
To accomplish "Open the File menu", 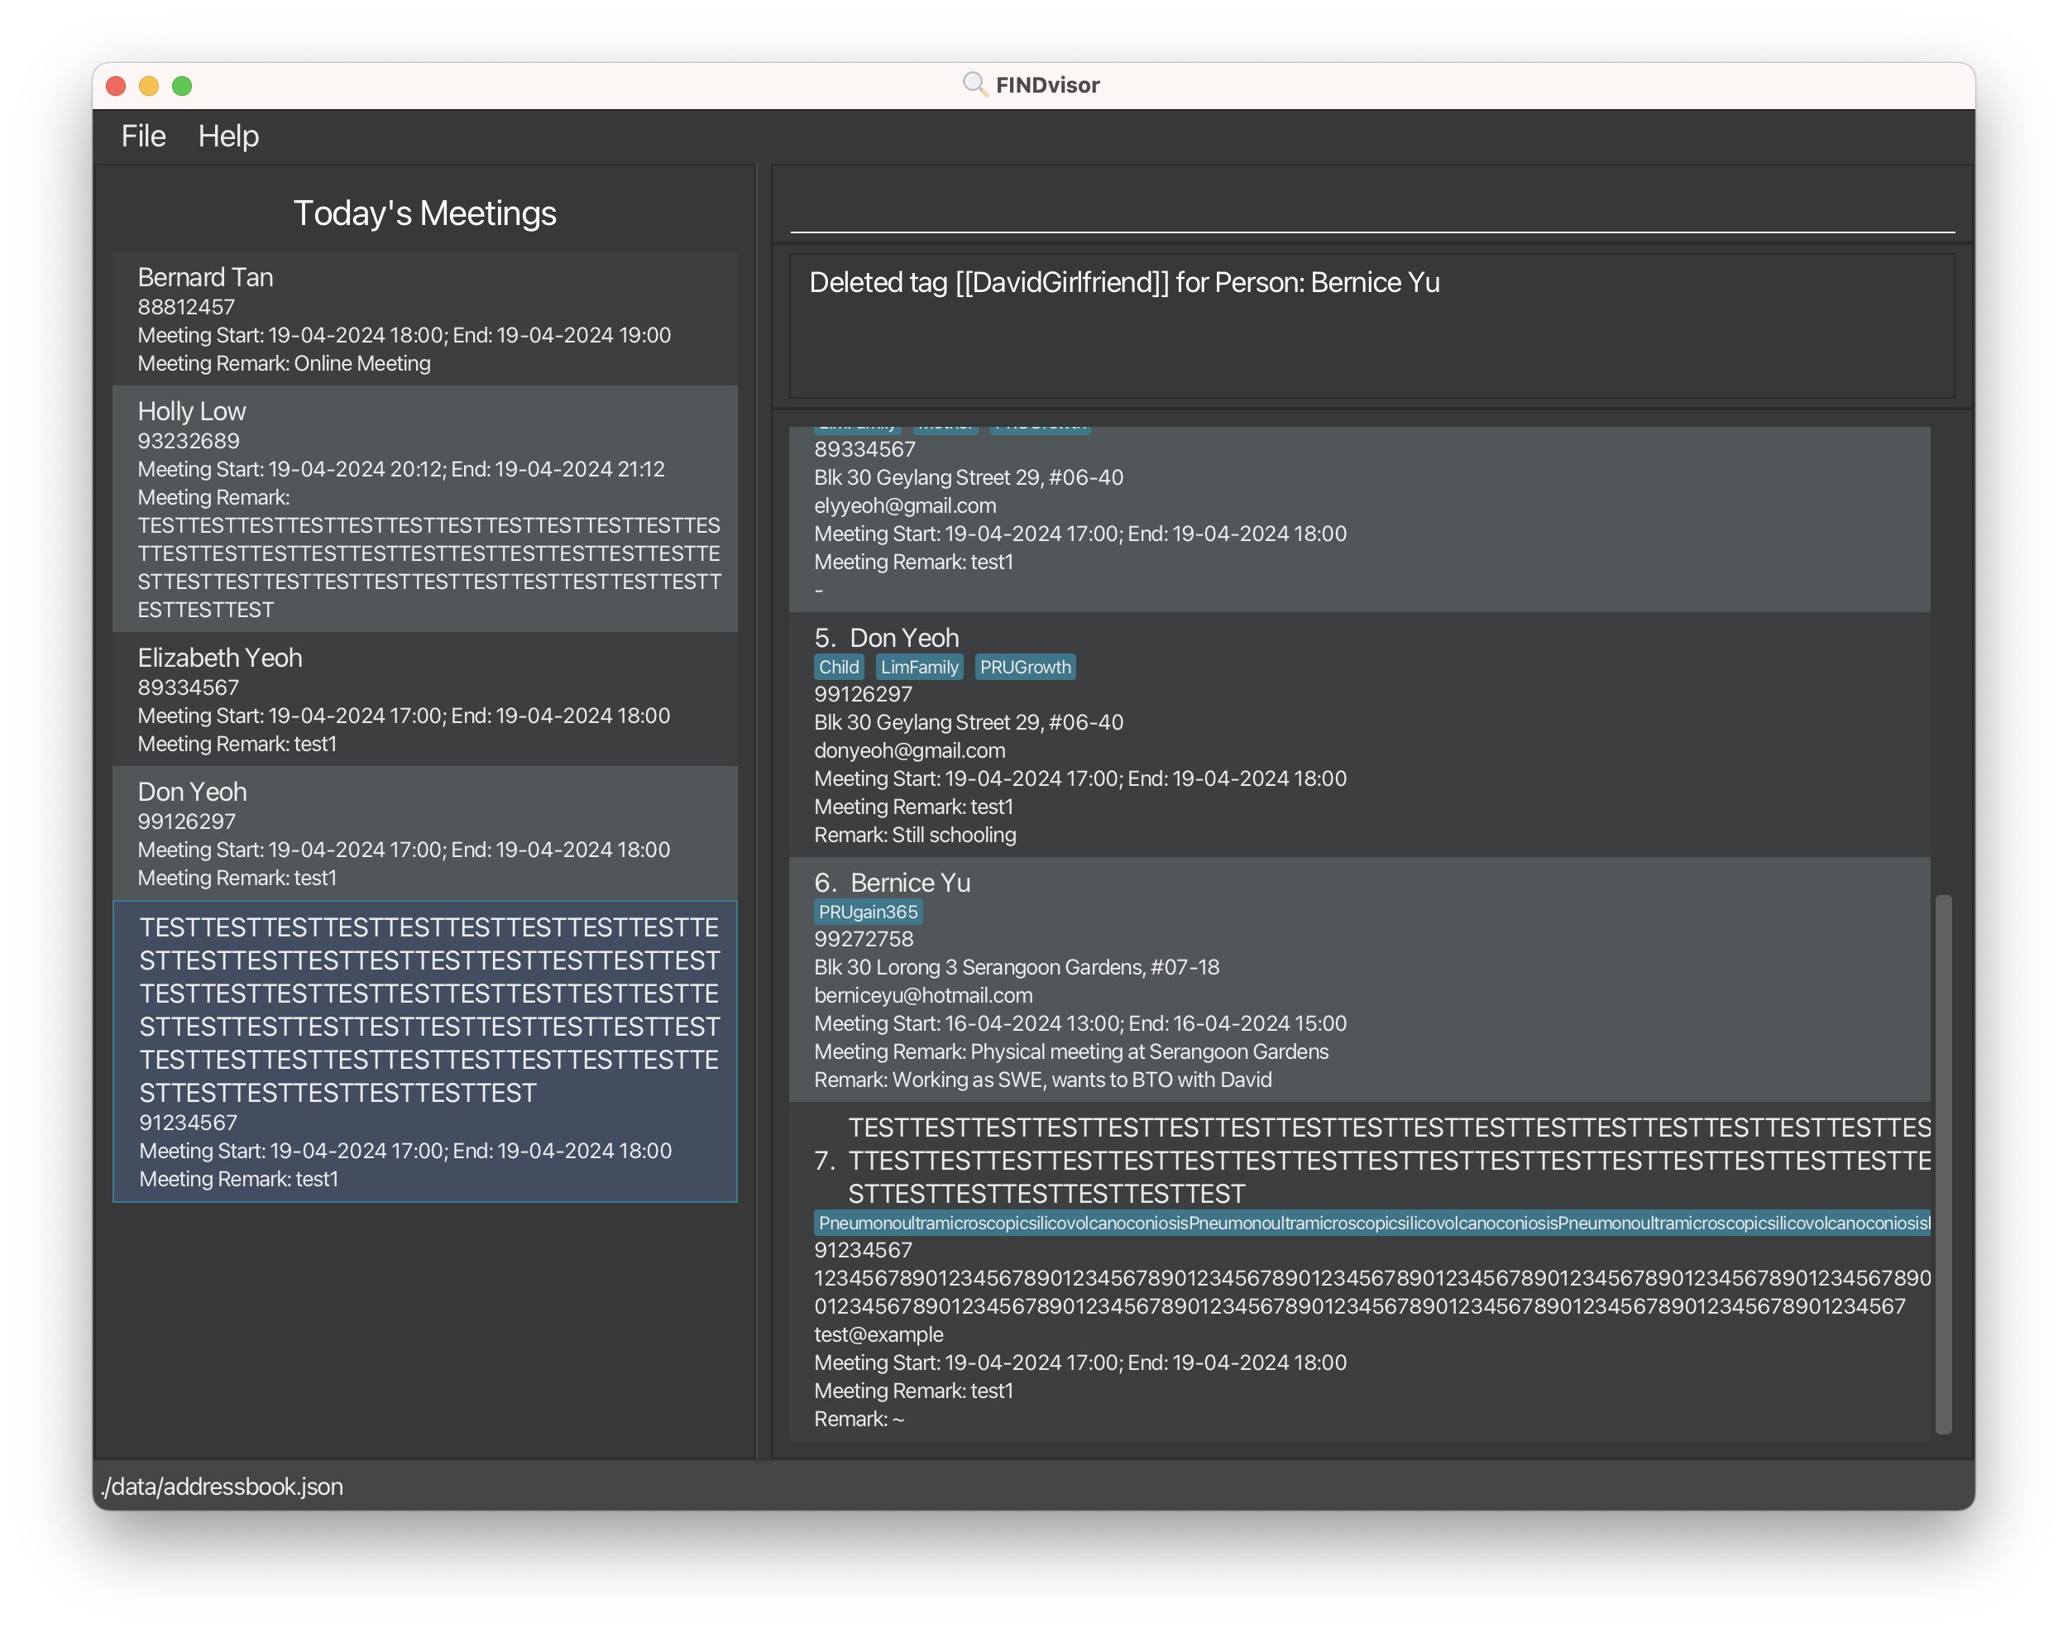I will [143, 136].
